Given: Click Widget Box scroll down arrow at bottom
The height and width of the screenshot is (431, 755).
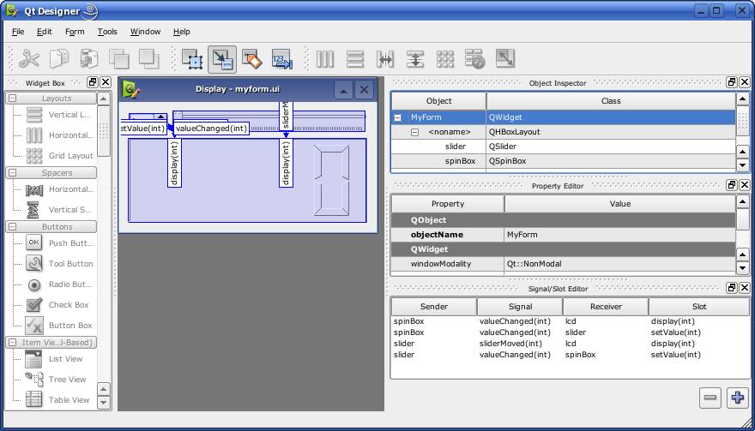Looking at the screenshot, I should point(104,402).
